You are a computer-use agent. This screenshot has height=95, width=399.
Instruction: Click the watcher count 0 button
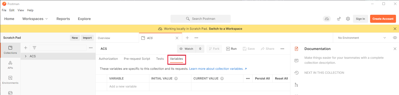coord(200,49)
